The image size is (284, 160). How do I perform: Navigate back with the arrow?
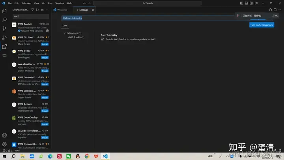pos(84,3)
